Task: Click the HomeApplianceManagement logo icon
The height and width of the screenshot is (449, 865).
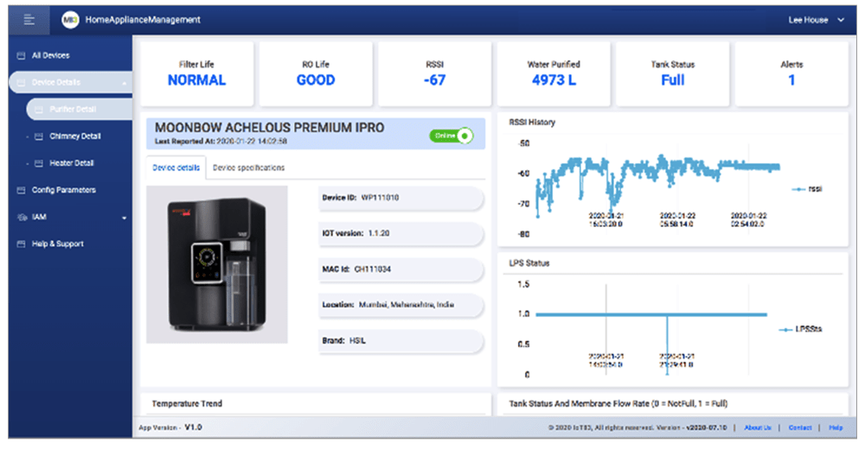Action: click(70, 21)
